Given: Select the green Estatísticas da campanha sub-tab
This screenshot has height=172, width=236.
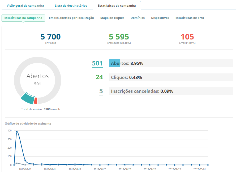Looking at the screenshot, I should coord(23,18).
